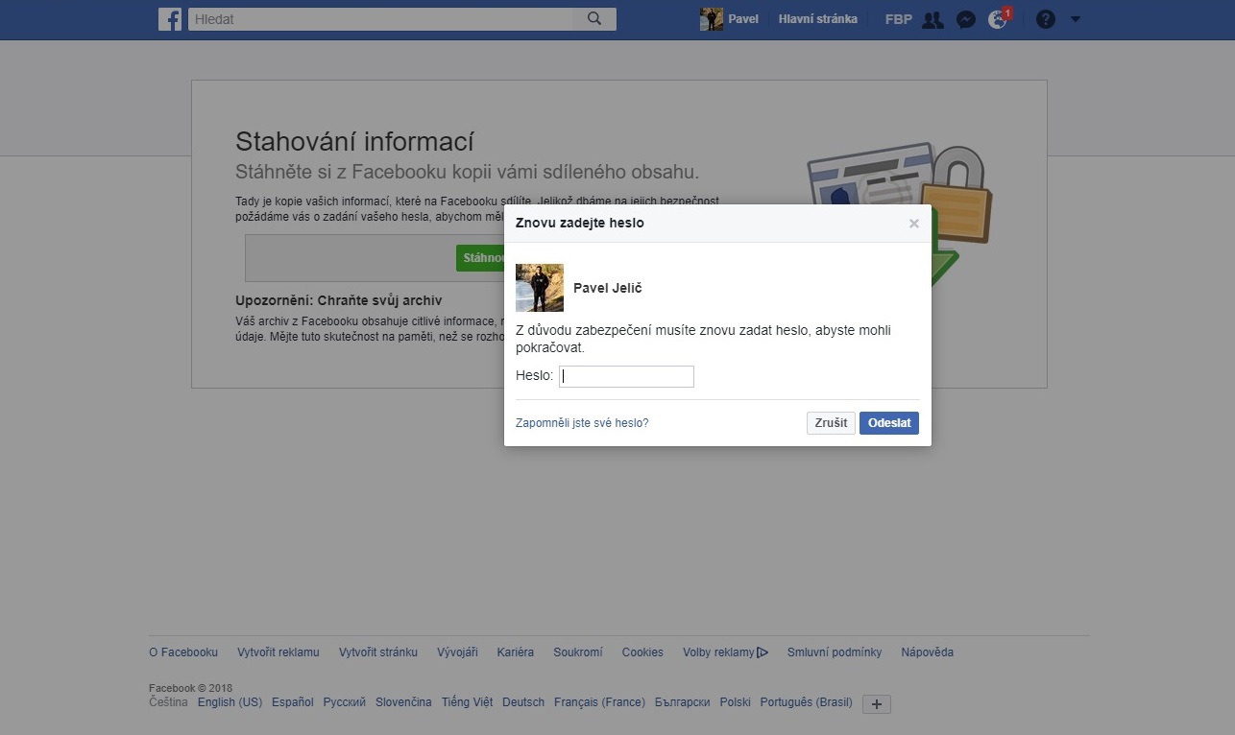Viewport: 1235px width, 735px height.
Task: Go to Hlavní stránka
Action: [x=818, y=19]
